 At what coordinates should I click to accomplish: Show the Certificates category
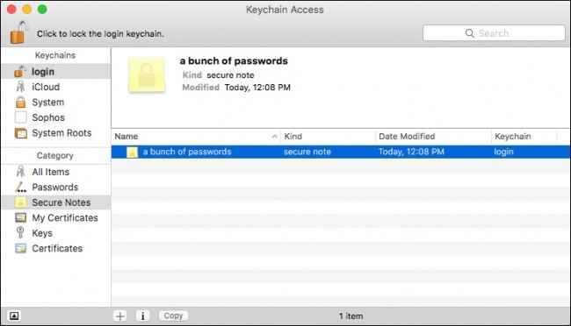pos(55,248)
